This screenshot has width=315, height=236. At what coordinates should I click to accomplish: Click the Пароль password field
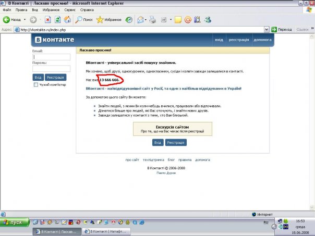(x=51, y=68)
